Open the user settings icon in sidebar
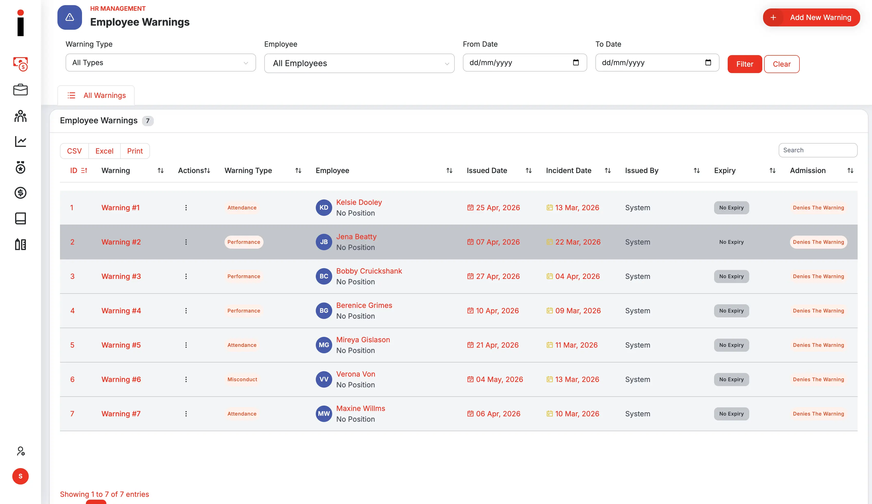 [x=21, y=451]
